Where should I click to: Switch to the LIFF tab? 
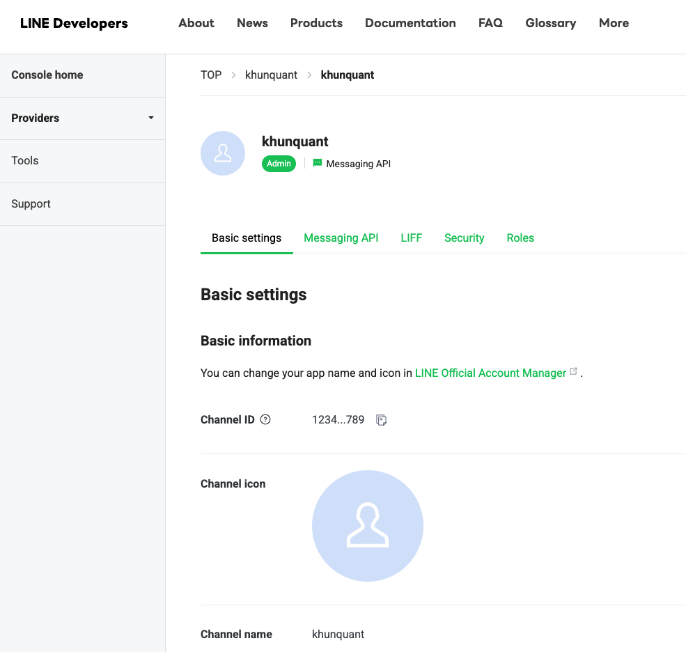tap(411, 238)
